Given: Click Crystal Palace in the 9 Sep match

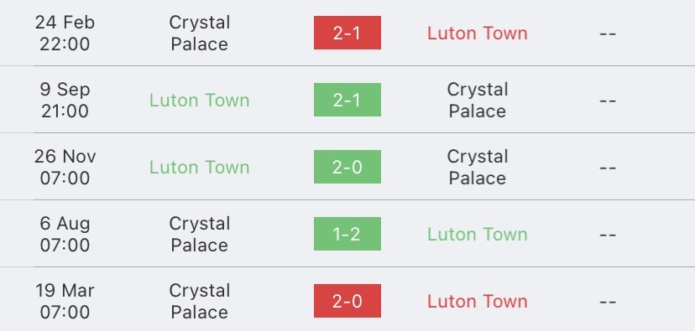Looking at the screenshot, I should (478, 100).
